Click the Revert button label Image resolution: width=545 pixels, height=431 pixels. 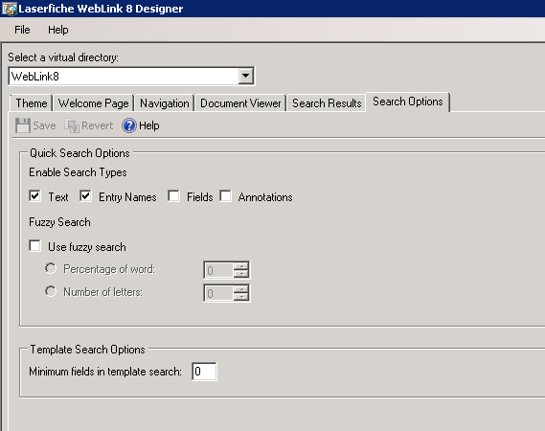pos(98,125)
